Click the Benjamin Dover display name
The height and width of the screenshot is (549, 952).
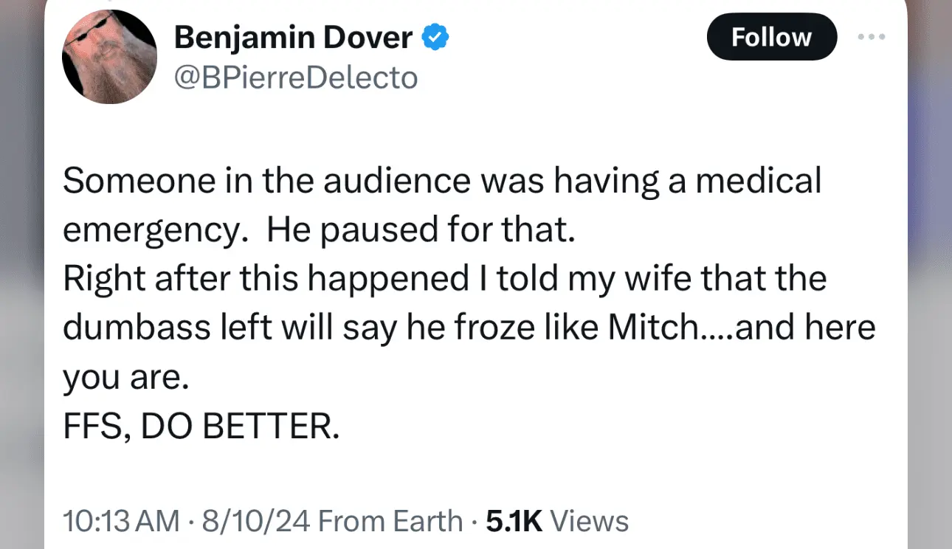coord(293,37)
